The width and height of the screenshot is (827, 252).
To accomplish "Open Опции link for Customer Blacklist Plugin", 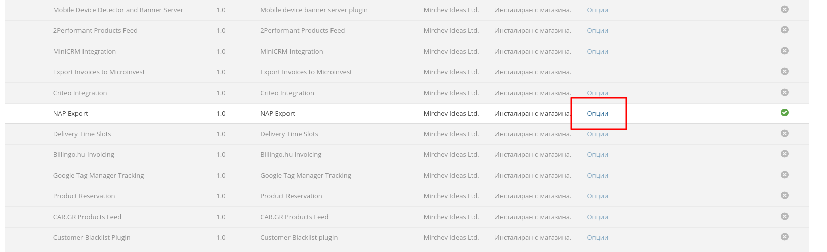I will 597,238.
